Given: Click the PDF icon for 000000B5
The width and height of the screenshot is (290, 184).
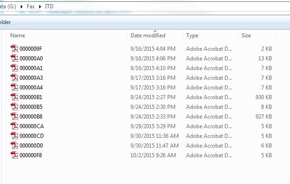Looking at the screenshot, I should click(x=14, y=107).
